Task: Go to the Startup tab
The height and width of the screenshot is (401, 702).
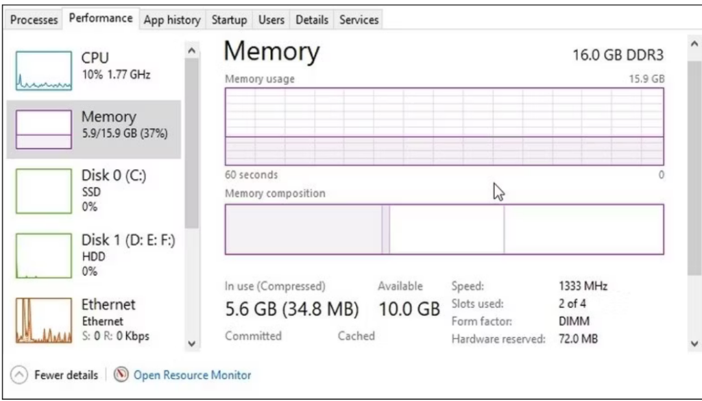Action: (x=229, y=20)
